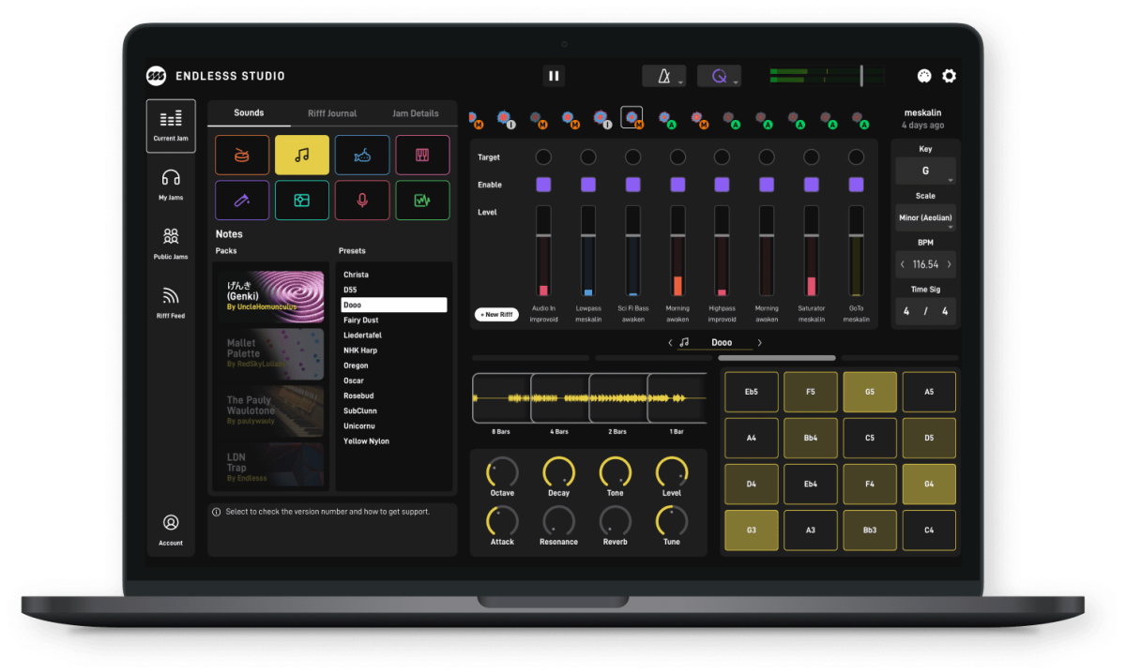Switch to the Sounds tab
1126x672 pixels.
(x=249, y=113)
